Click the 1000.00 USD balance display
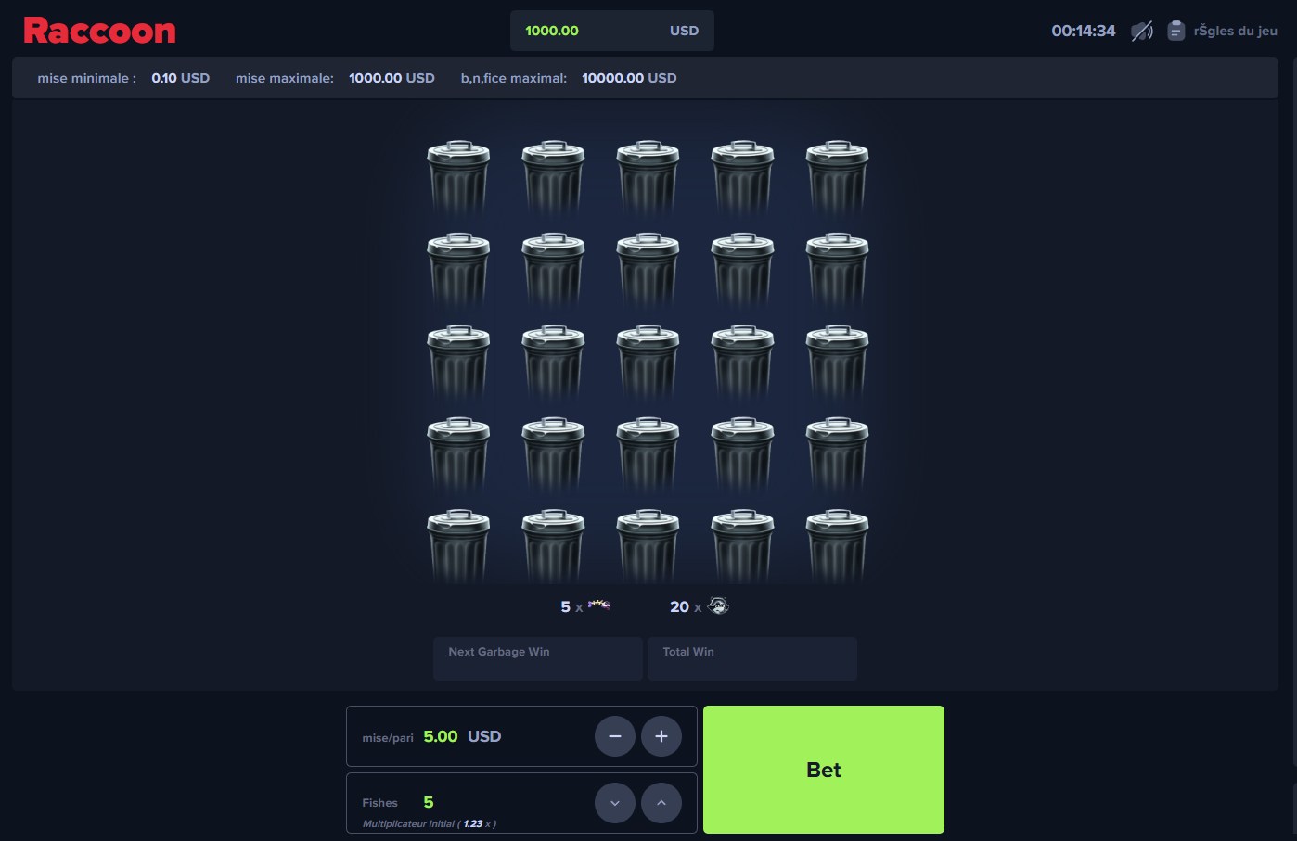 [611, 31]
